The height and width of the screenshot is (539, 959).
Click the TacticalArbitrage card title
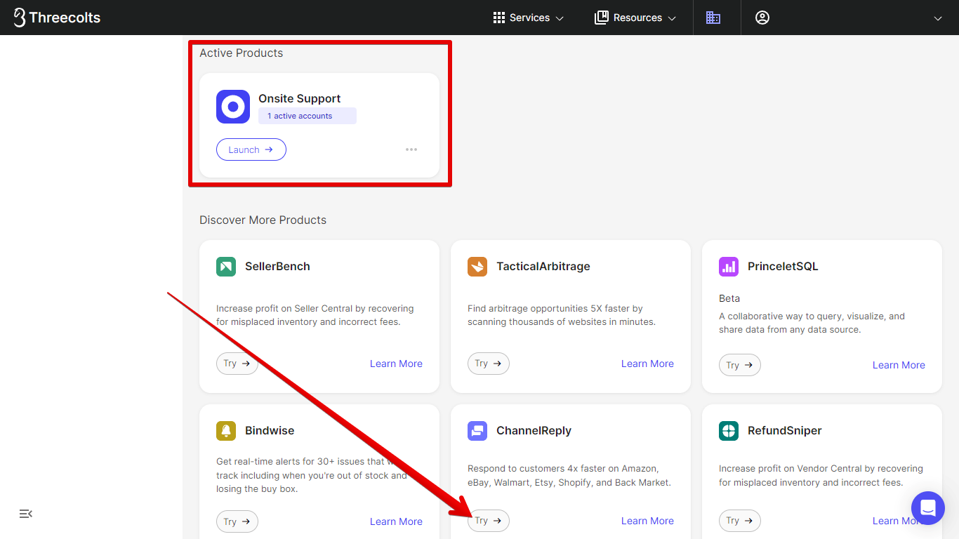[x=543, y=267]
